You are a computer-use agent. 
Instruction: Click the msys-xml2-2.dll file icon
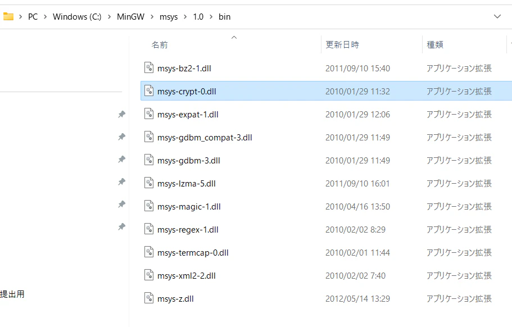[x=149, y=275]
